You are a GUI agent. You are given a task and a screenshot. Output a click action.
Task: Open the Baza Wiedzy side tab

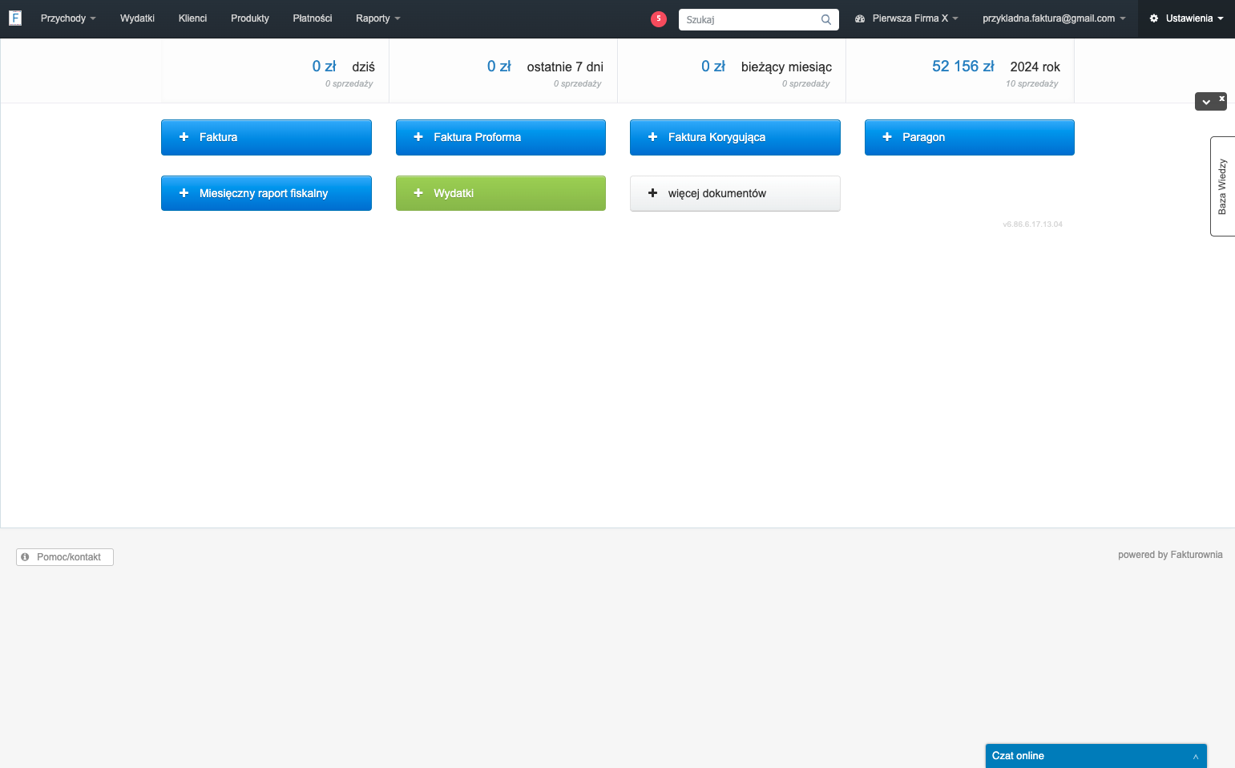point(1222,186)
